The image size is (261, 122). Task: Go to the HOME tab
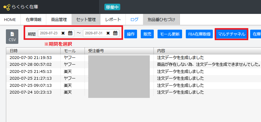[10, 19]
